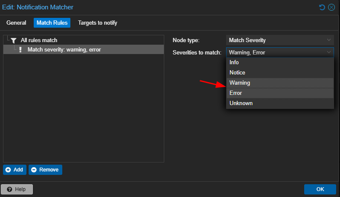Viewport: 340px width, 197px height.
Task: Toggle the Error severity option
Action: click(280, 93)
